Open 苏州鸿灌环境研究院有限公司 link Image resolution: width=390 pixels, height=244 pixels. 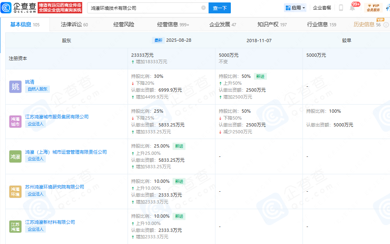pos(55,187)
